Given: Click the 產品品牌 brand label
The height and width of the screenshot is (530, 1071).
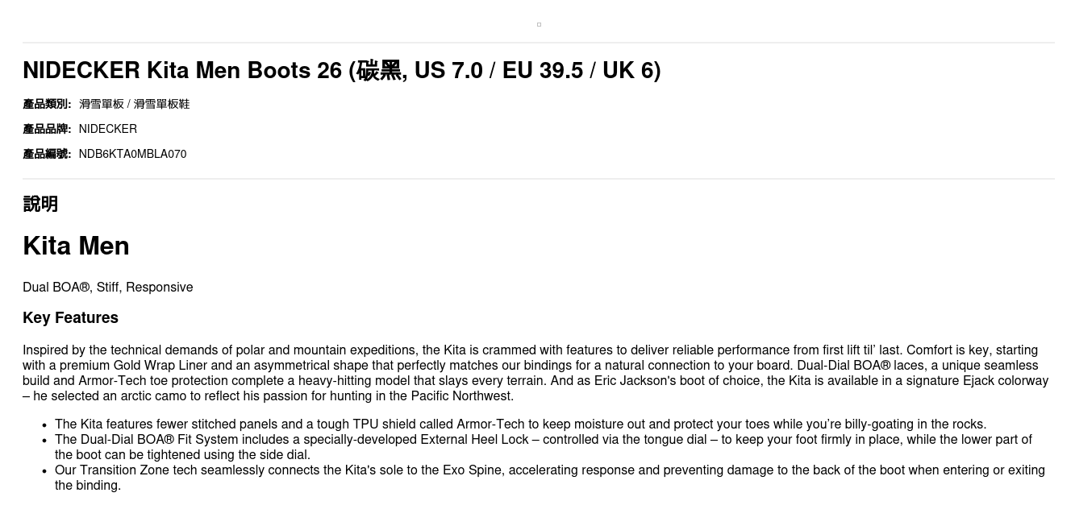Looking at the screenshot, I should (47, 129).
